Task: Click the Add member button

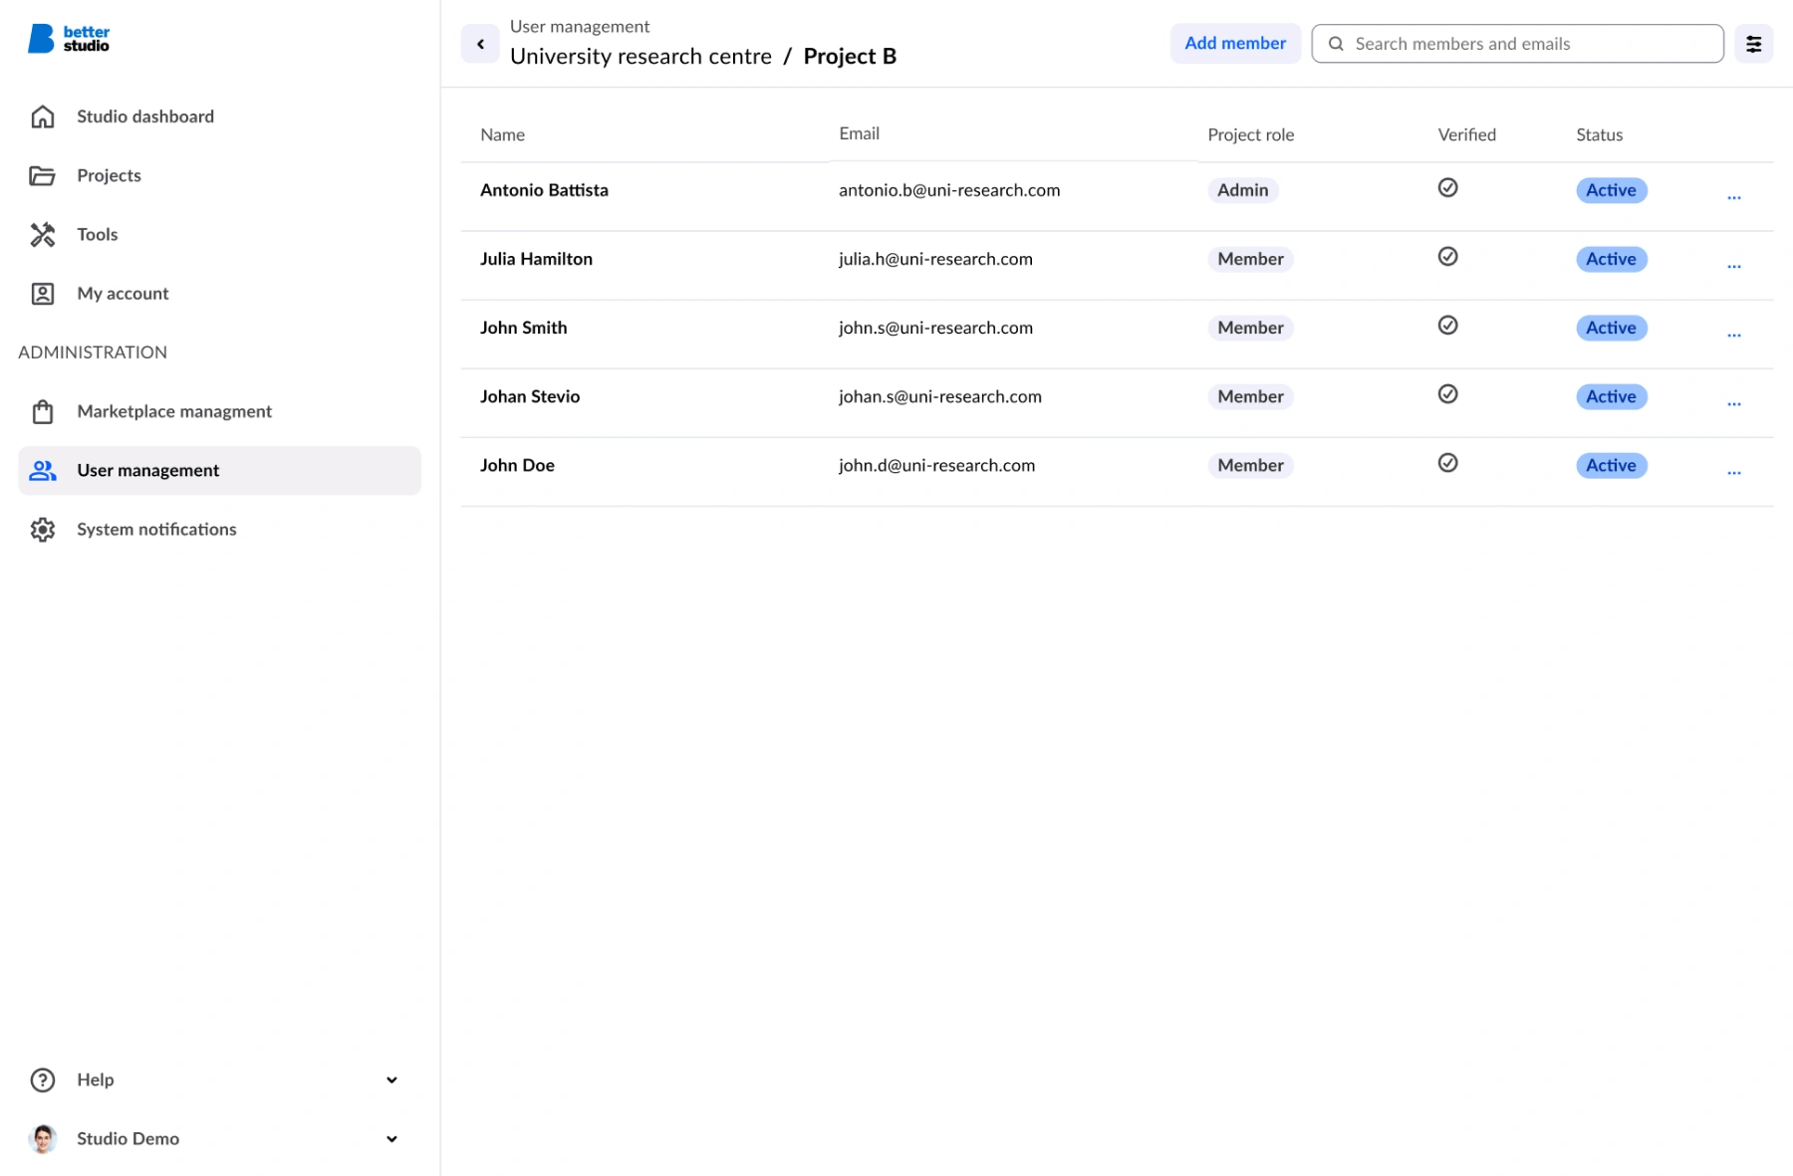Action: [1235, 44]
